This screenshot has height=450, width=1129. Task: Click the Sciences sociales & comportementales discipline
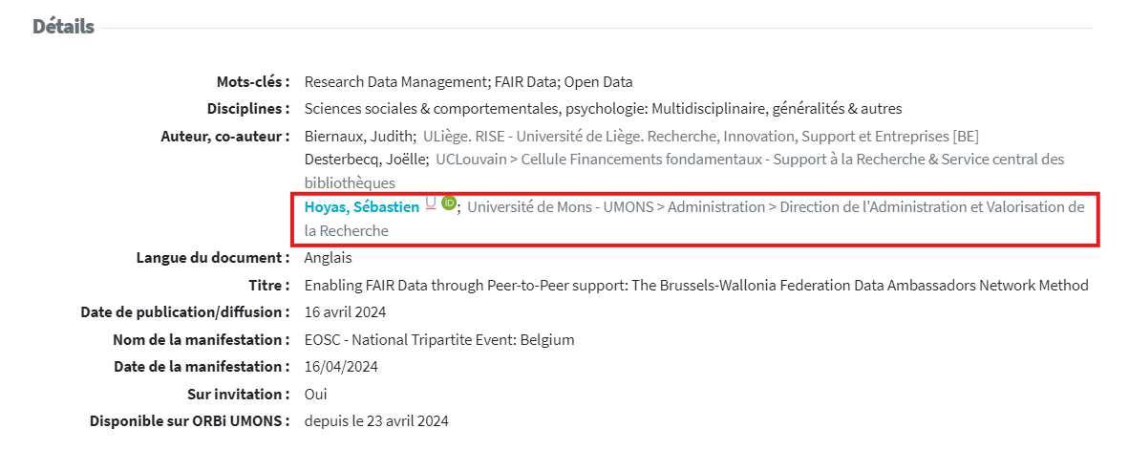[x=604, y=110]
